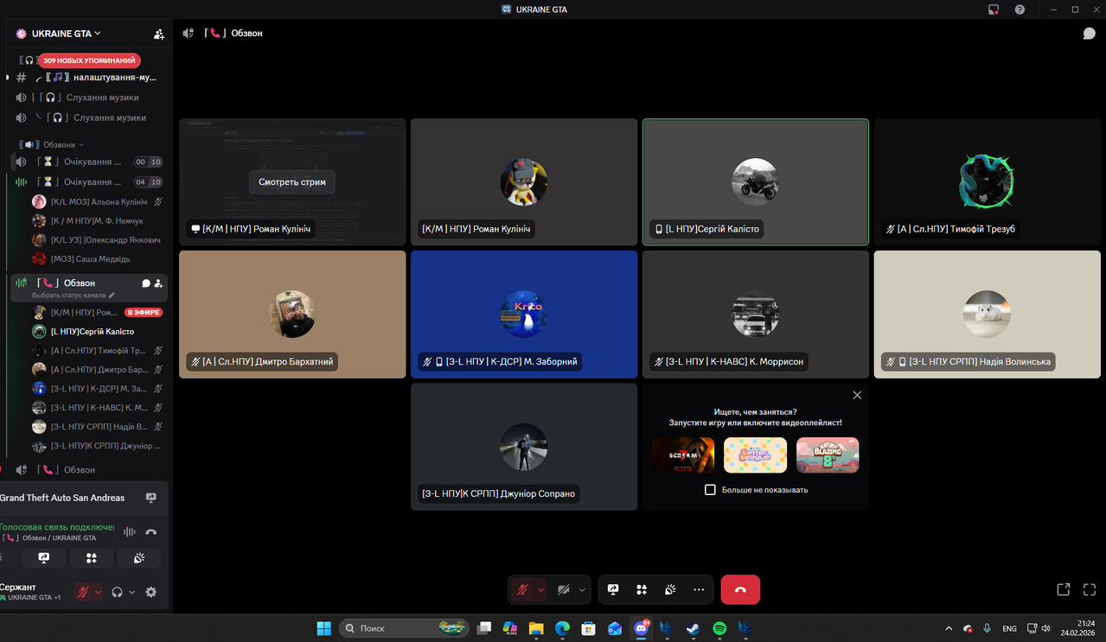
Task: Share your screen from the call toolbar
Action: pos(613,589)
